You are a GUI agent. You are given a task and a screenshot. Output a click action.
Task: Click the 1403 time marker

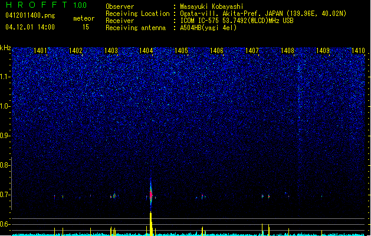coord(111,51)
